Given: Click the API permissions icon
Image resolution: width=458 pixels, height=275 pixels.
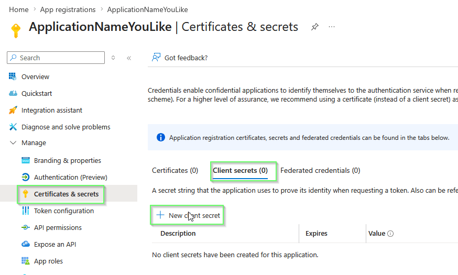Looking at the screenshot, I should pyautogui.click(x=26, y=227).
